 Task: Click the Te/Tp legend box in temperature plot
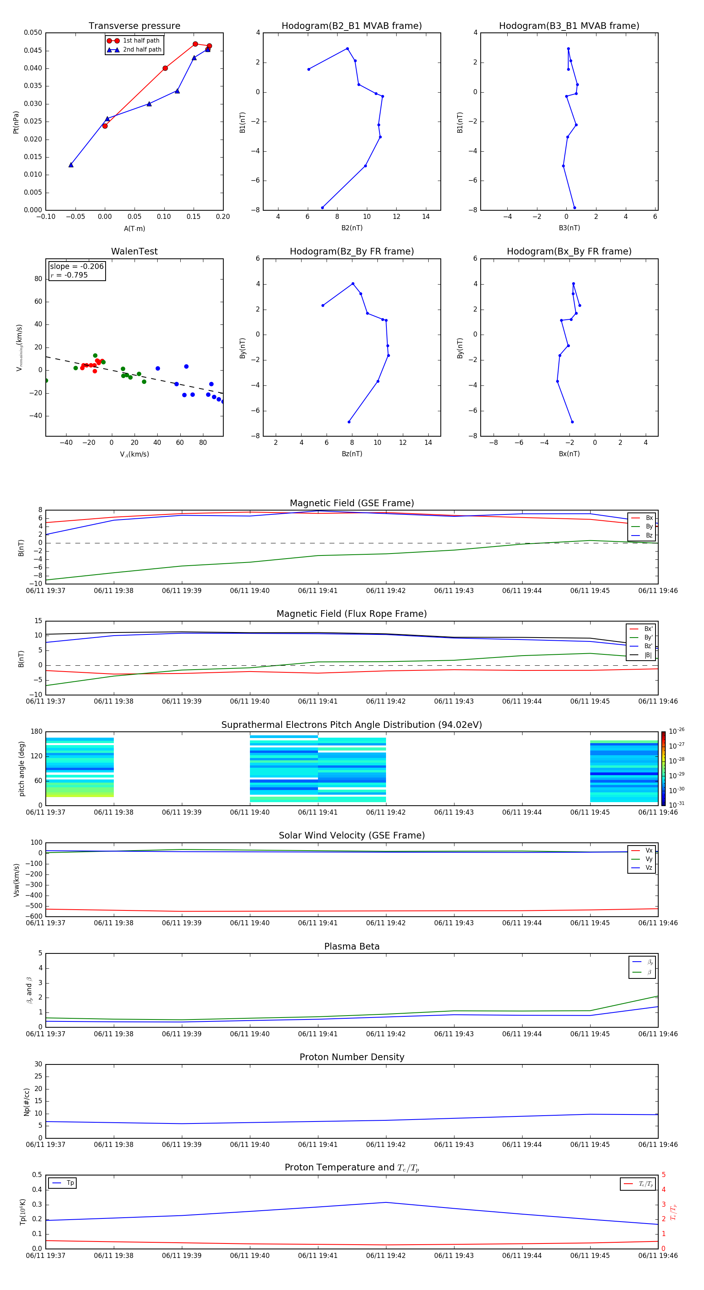click(x=638, y=1184)
